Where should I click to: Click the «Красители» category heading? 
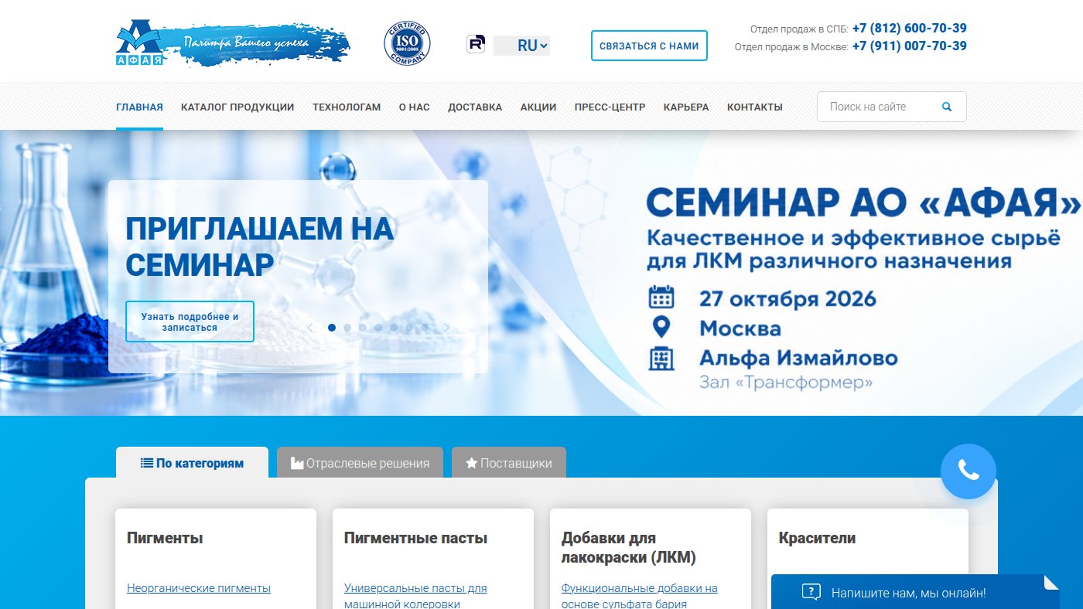tap(817, 538)
